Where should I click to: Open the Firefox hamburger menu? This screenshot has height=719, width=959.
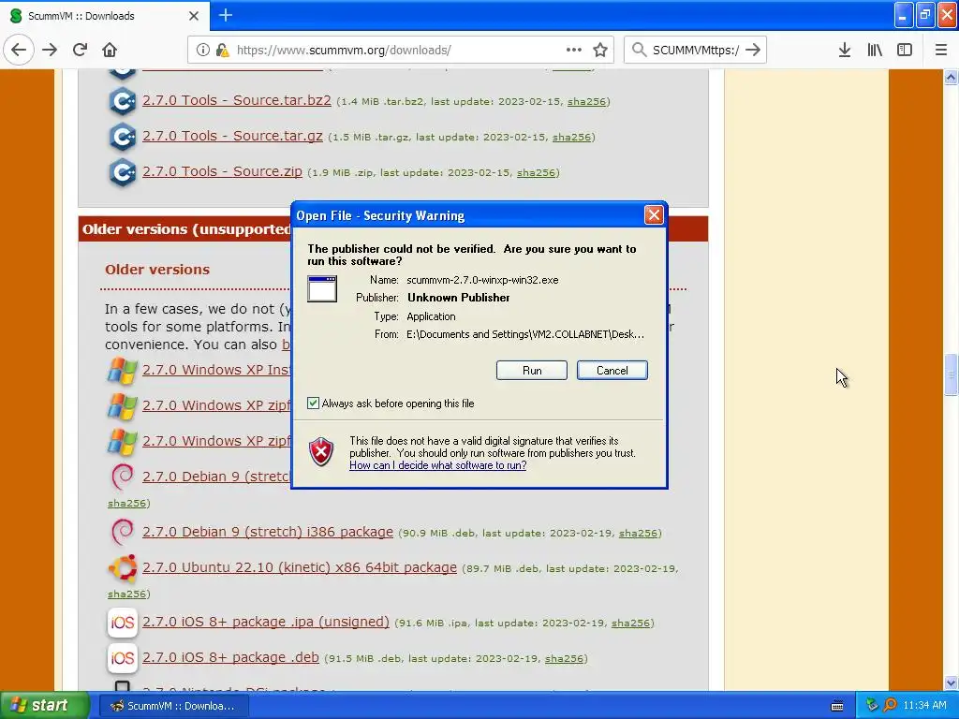coord(941,50)
